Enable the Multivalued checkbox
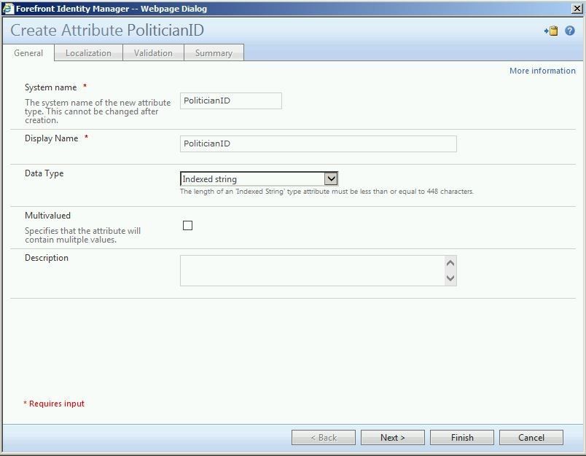The image size is (586, 456). 187,225
